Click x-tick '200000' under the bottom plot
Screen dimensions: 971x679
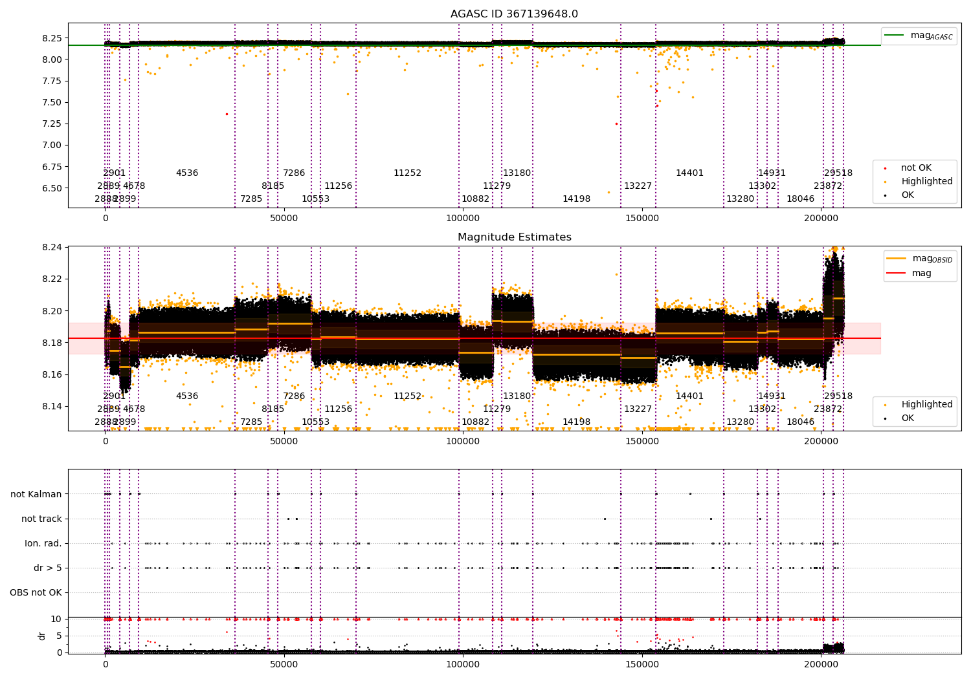[x=821, y=664]
